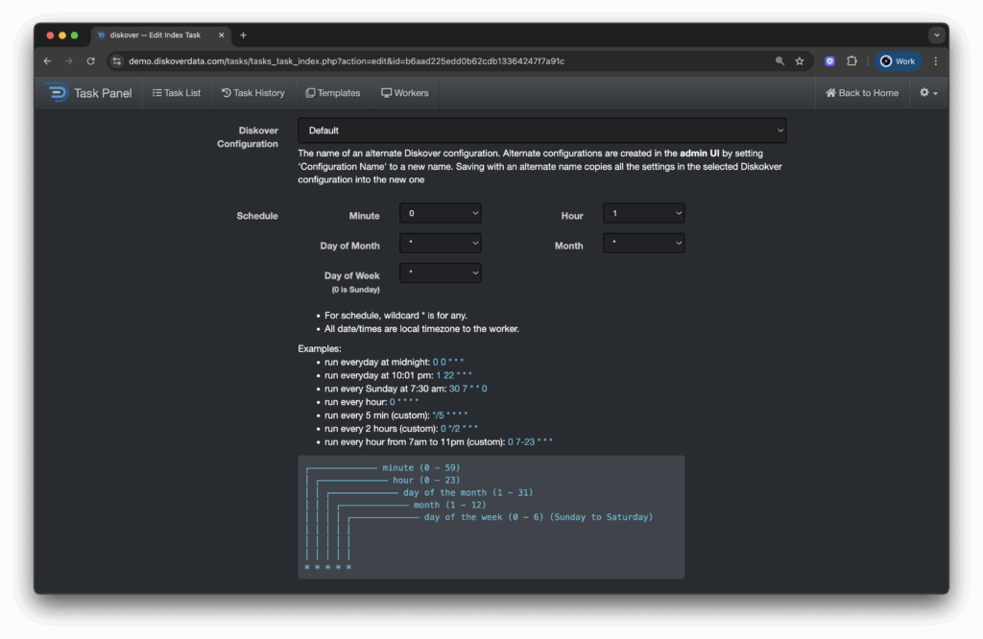Image resolution: width=983 pixels, height=639 pixels.
Task: Click the zoom magnifier icon
Action: (x=779, y=60)
